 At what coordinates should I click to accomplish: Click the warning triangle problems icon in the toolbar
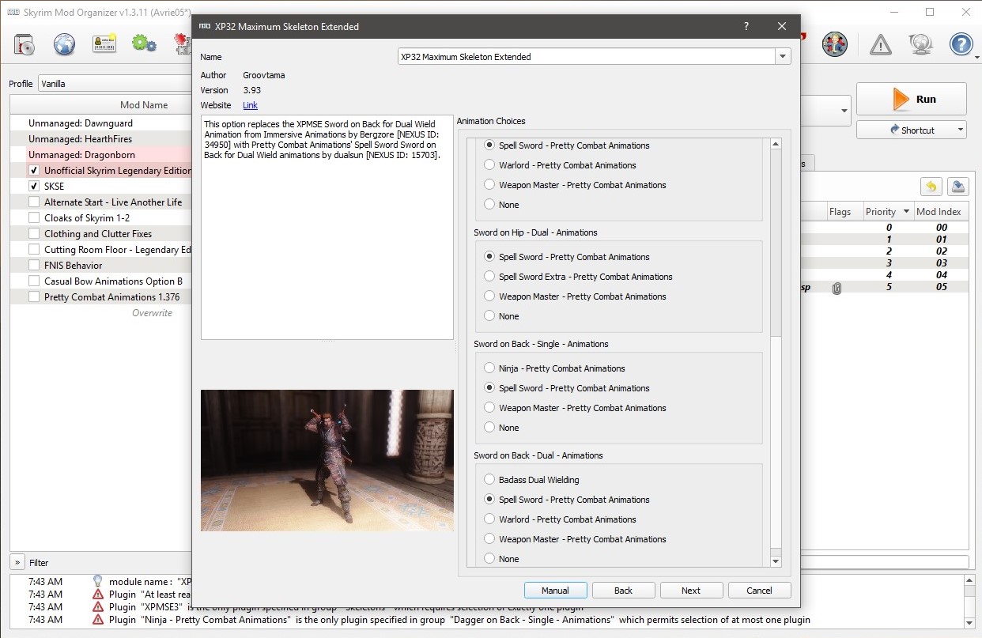(880, 44)
